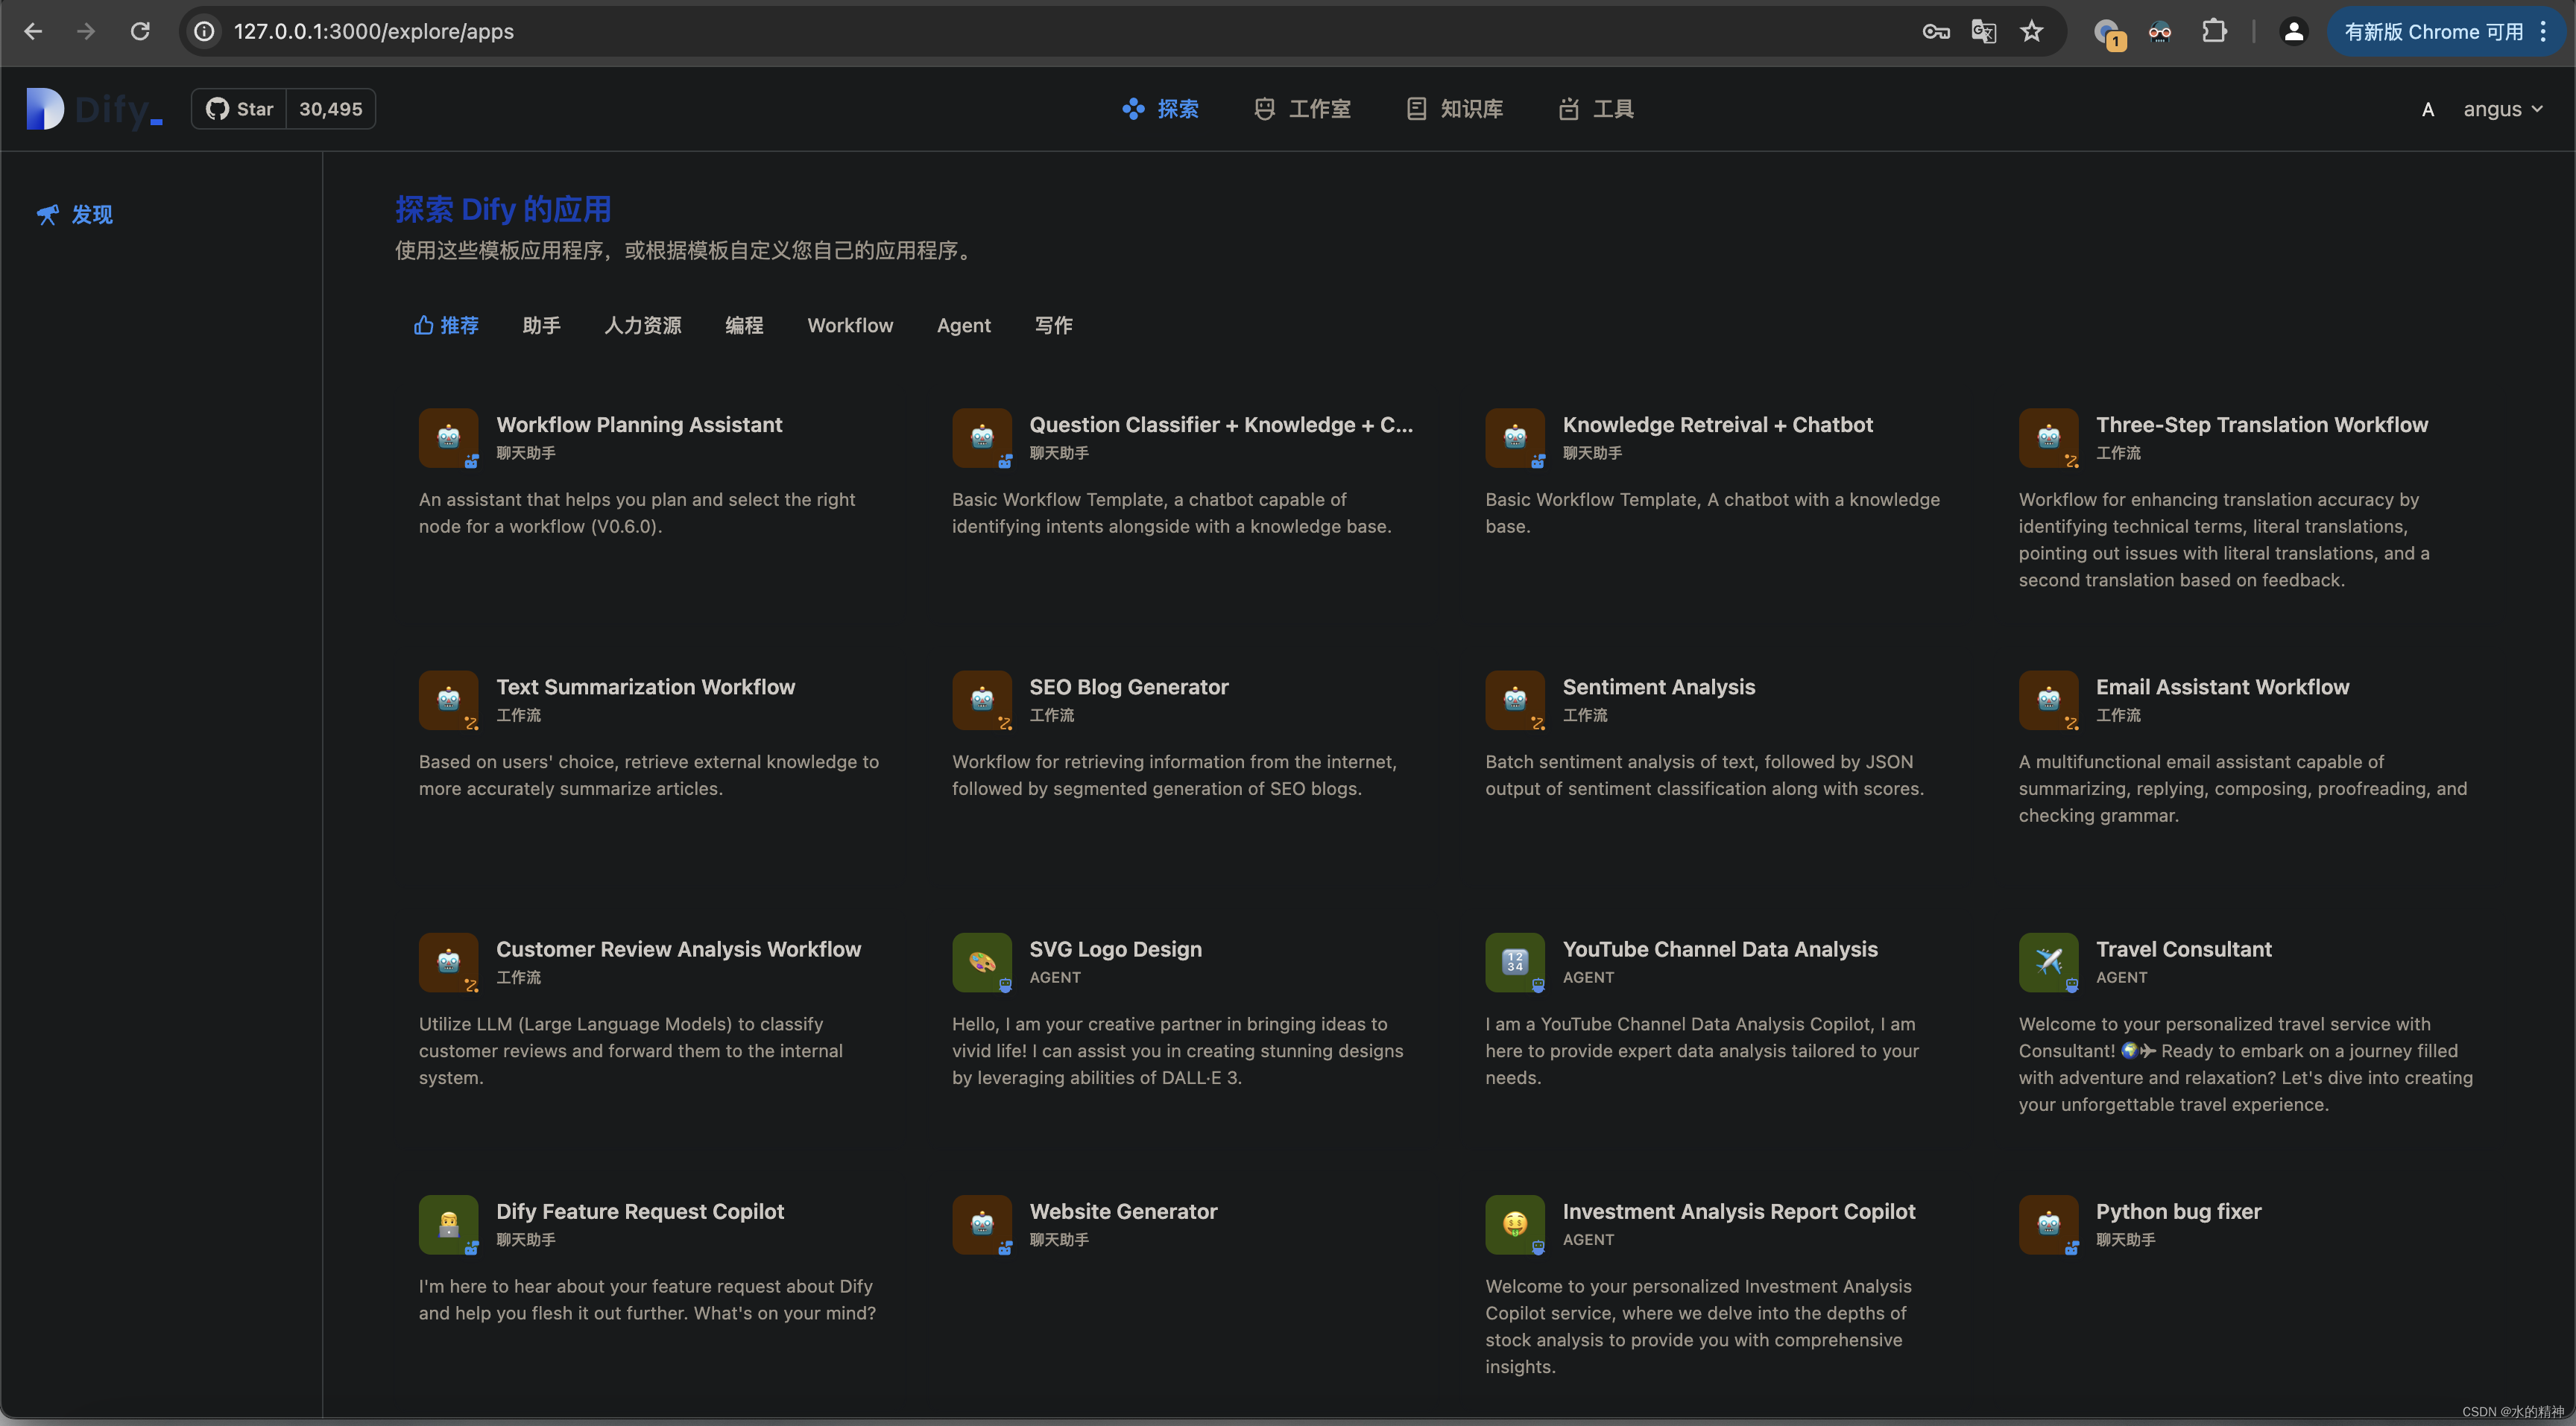Open Workflow Planning Assistant title
Image resolution: width=2576 pixels, height=1426 pixels.
coord(639,425)
